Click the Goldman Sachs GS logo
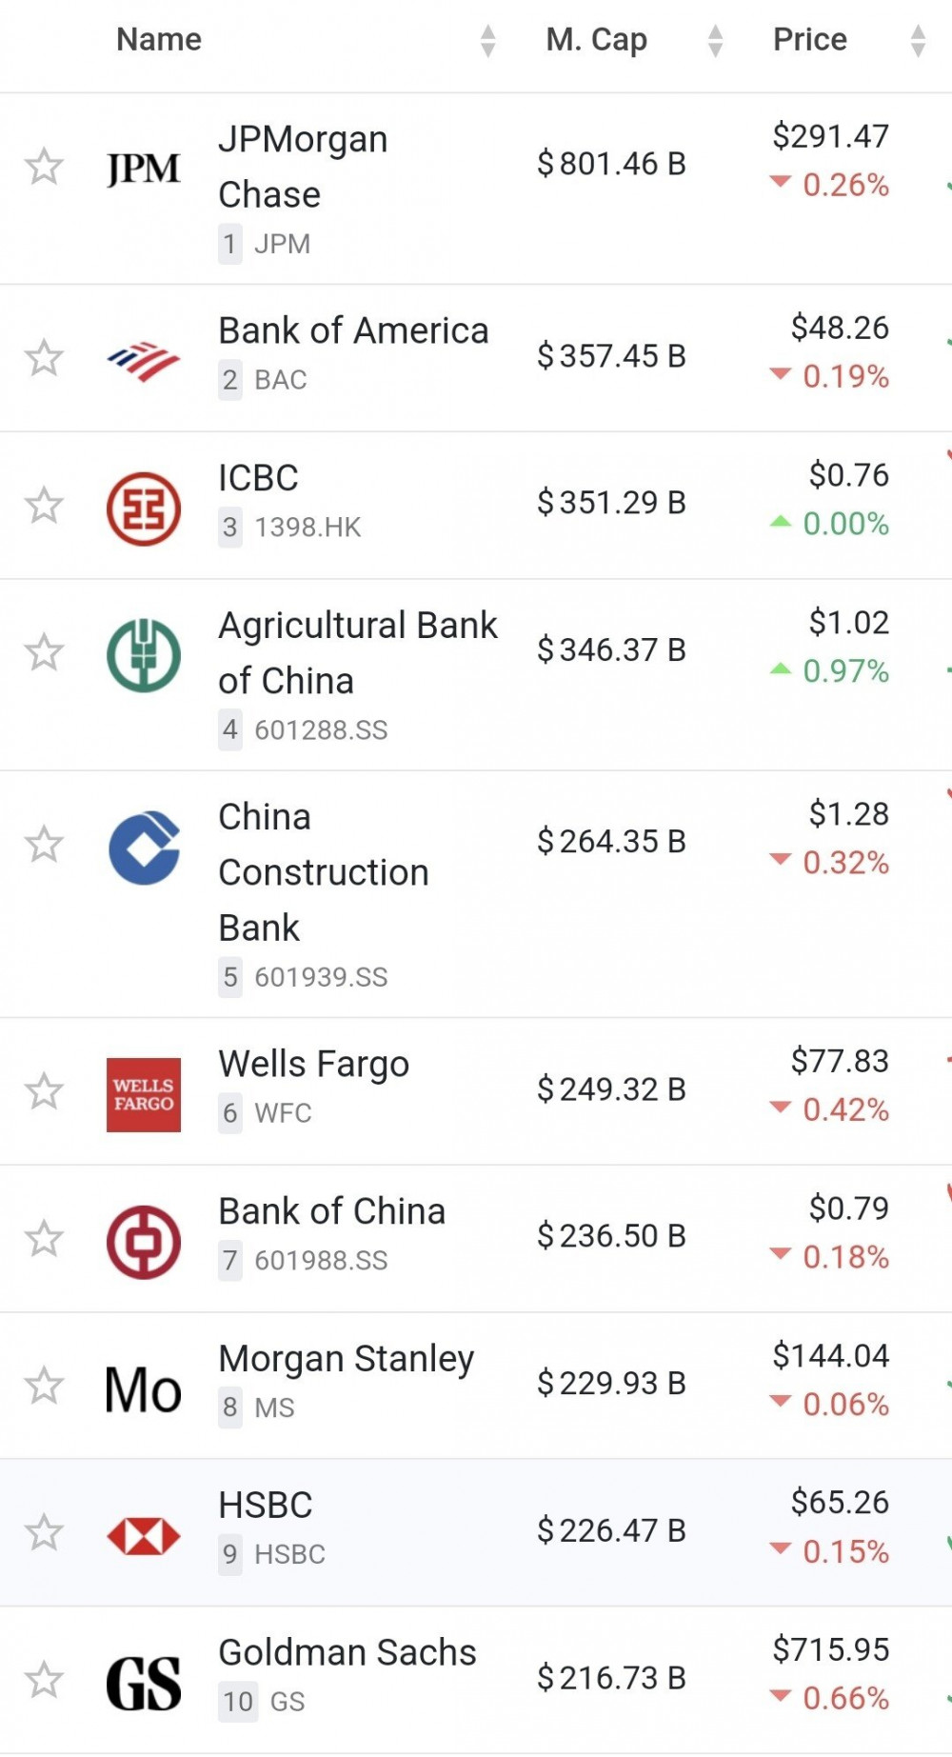952x1757 pixels. [143, 1683]
